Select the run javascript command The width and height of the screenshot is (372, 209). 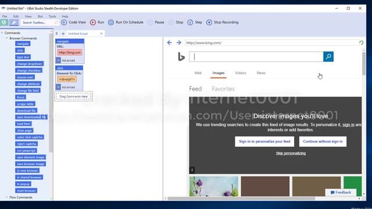click(x=26, y=150)
